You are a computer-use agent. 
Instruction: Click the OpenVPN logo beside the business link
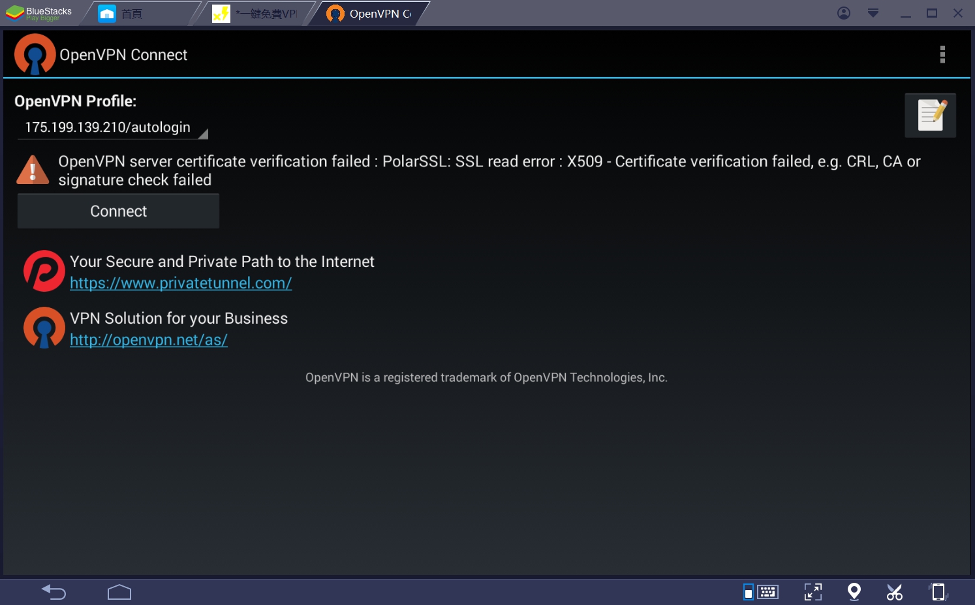44,328
